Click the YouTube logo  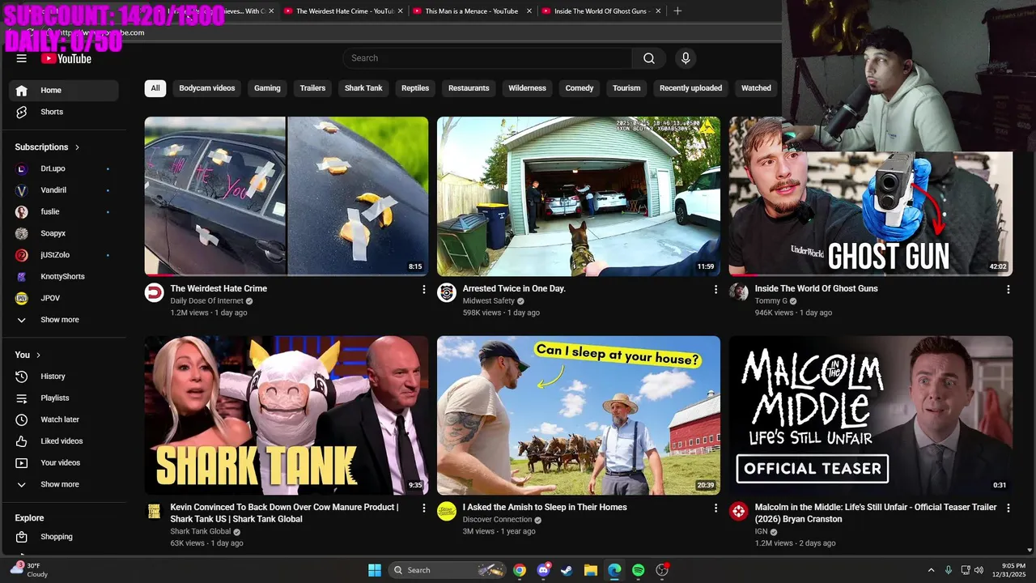[x=66, y=58]
